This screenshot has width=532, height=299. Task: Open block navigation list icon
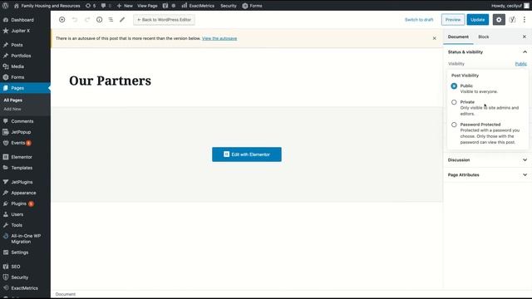[111, 20]
